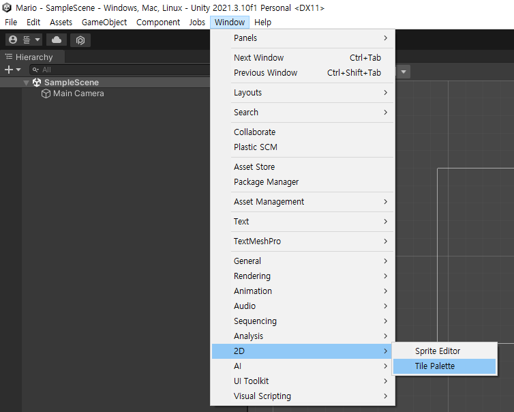Click the Hierarchy search field

[x=120, y=70]
